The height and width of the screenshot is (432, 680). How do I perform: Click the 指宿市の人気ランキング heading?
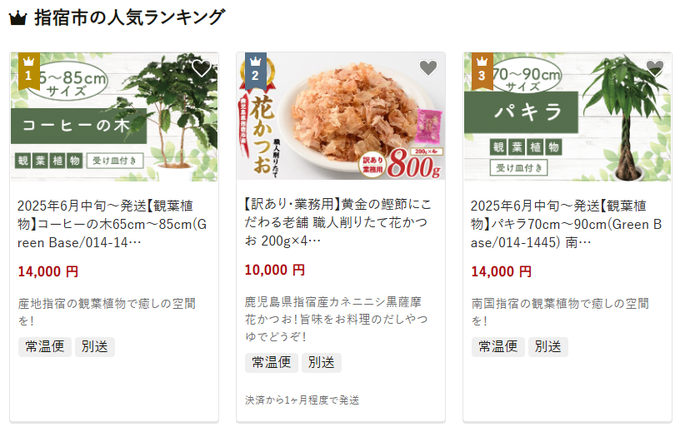pos(129,17)
